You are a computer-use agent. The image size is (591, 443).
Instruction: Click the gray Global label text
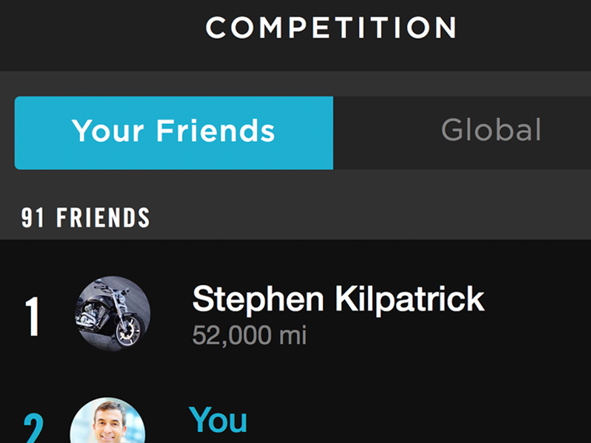[x=491, y=130]
